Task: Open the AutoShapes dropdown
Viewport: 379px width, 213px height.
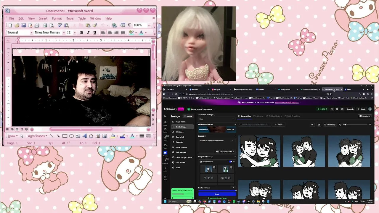Action: (x=37, y=136)
